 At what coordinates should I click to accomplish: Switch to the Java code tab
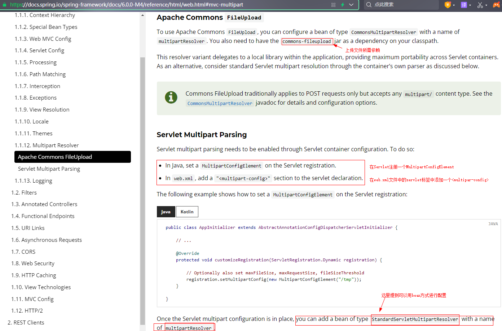click(166, 212)
